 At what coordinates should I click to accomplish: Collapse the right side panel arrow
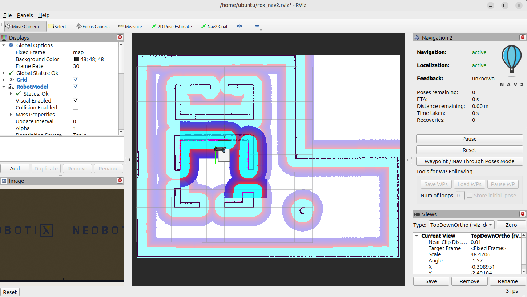click(407, 160)
